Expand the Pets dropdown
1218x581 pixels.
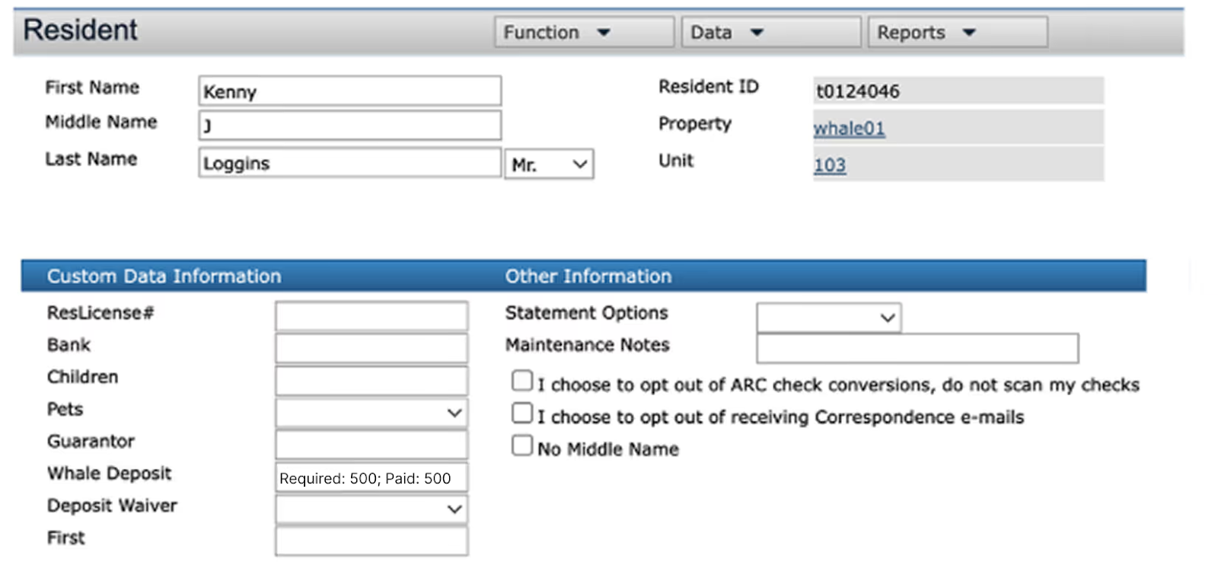click(371, 413)
